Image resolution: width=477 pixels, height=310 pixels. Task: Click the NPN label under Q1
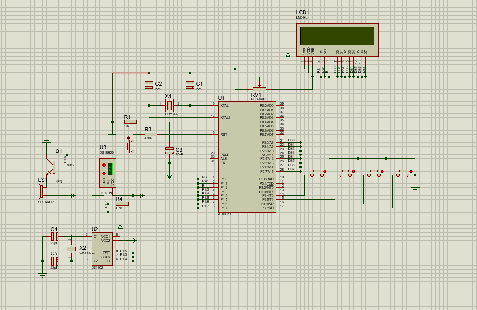point(59,181)
